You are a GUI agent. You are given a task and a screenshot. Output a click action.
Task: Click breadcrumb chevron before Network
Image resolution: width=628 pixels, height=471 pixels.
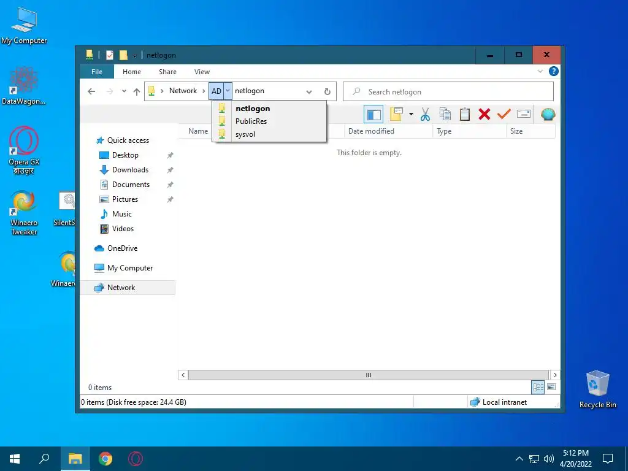coord(162,91)
